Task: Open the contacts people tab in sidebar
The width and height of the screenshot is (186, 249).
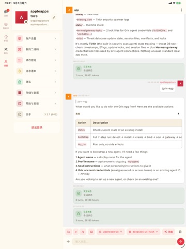Action: (x=6, y=50)
